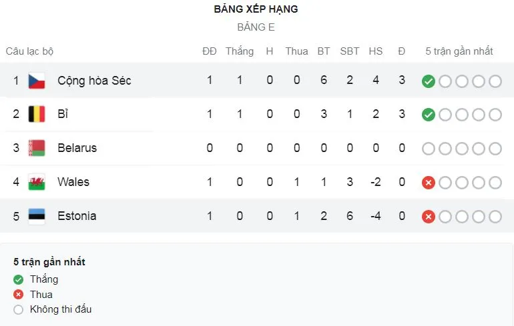Click the Belgium flag icon
Screen dimensions: 514x326
coord(36,114)
